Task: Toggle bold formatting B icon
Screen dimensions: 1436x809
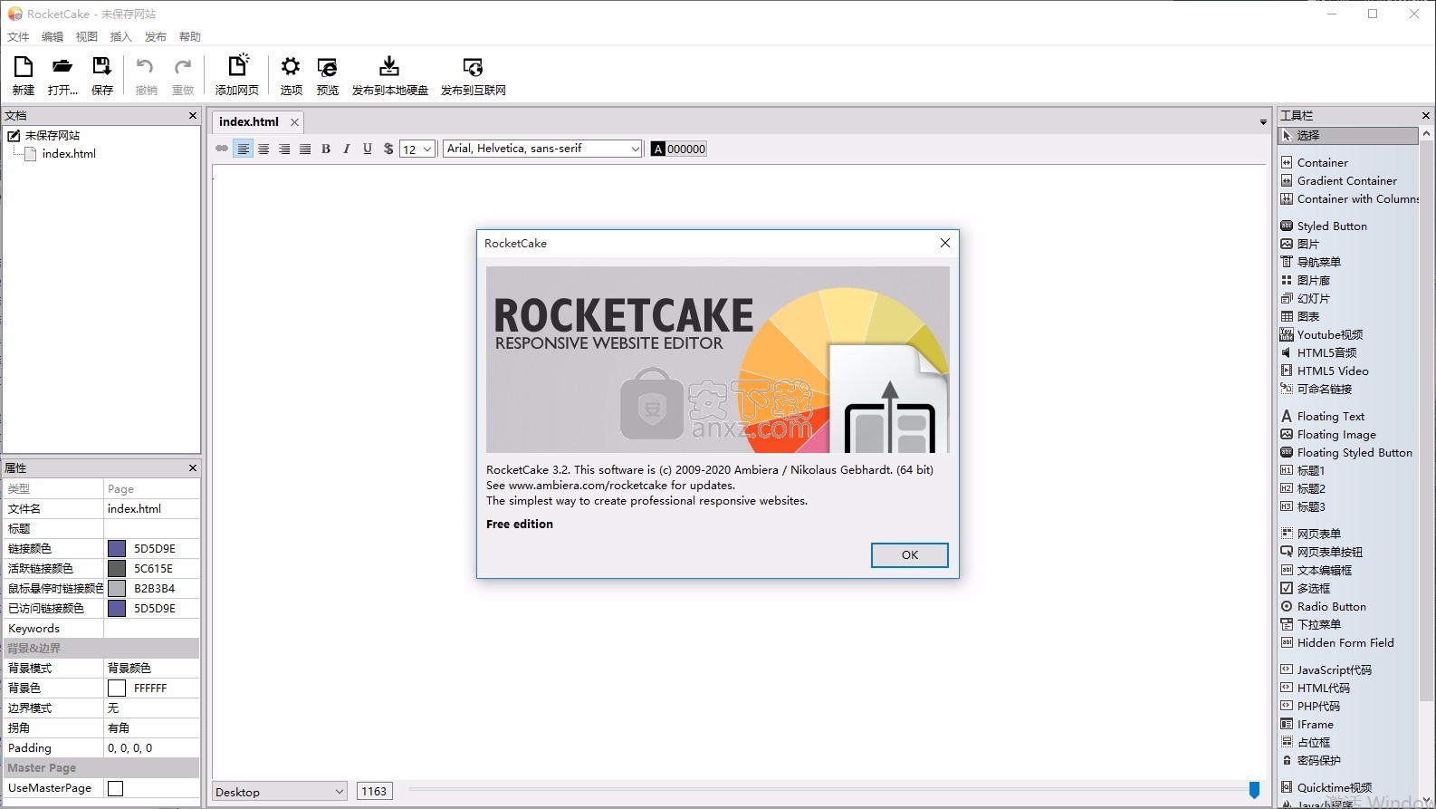Action: coord(326,149)
